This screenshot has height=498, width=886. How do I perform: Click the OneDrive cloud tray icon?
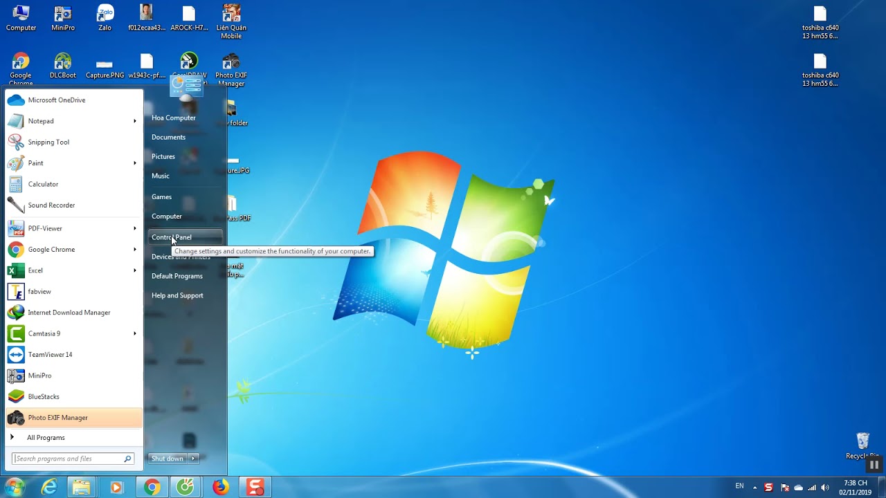point(798,488)
